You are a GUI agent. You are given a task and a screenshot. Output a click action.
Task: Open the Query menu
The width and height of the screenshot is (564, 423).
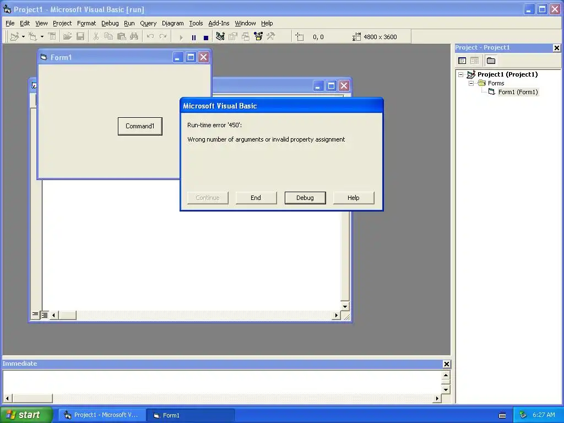click(148, 23)
